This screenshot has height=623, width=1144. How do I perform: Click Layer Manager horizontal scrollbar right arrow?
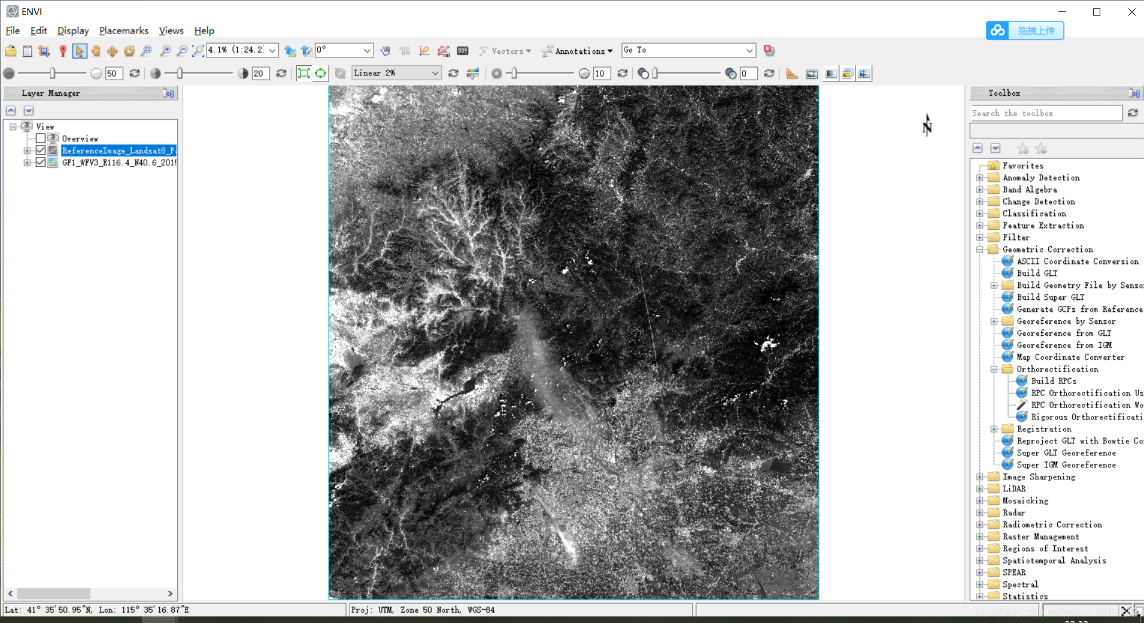coord(170,594)
